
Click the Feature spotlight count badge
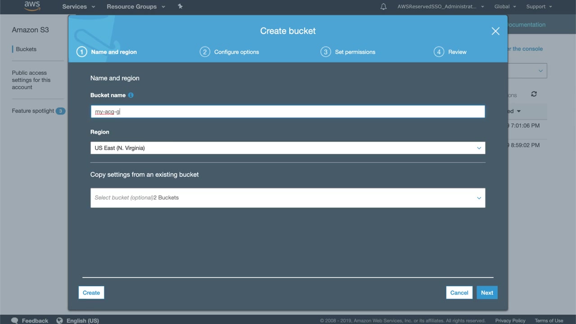click(x=60, y=111)
